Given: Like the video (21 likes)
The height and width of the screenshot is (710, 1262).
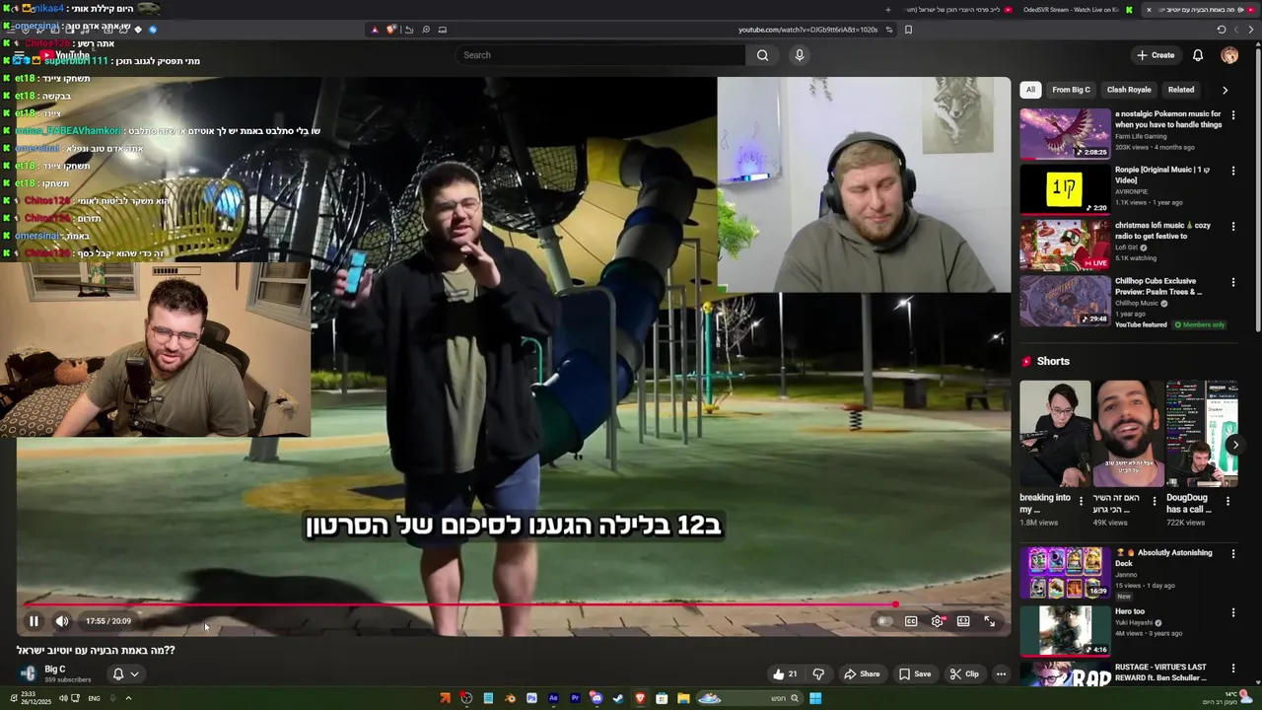Looking at the screenshot, I should [785, 674].
